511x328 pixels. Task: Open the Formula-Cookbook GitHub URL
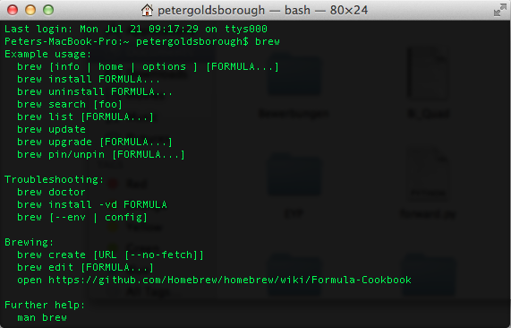230,280
